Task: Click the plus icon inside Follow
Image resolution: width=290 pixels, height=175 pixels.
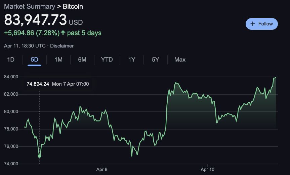Action: (x=253, y=24)
